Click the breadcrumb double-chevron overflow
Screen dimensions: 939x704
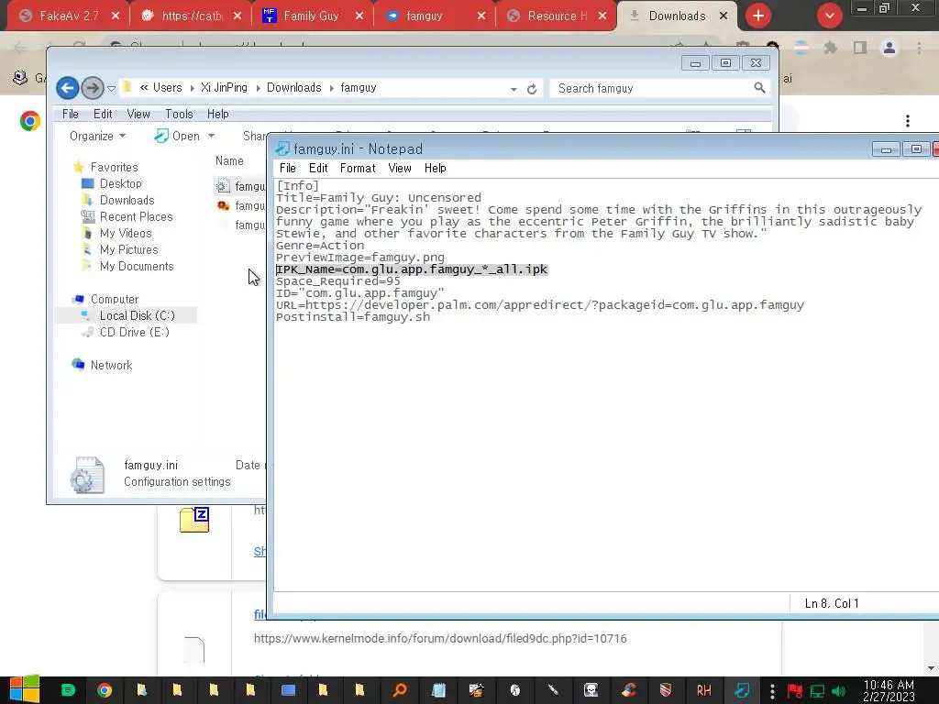pos(144,87)
